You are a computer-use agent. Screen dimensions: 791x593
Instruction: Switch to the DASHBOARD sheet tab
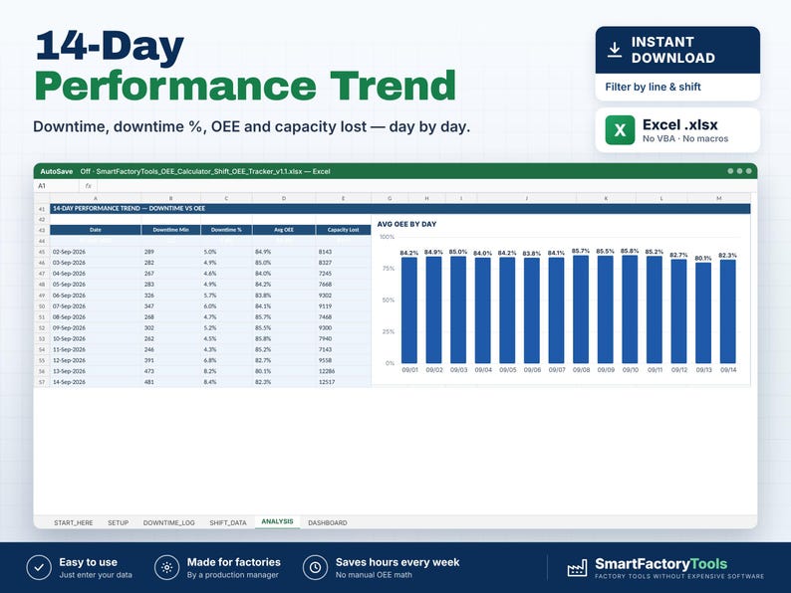[328, 523]
